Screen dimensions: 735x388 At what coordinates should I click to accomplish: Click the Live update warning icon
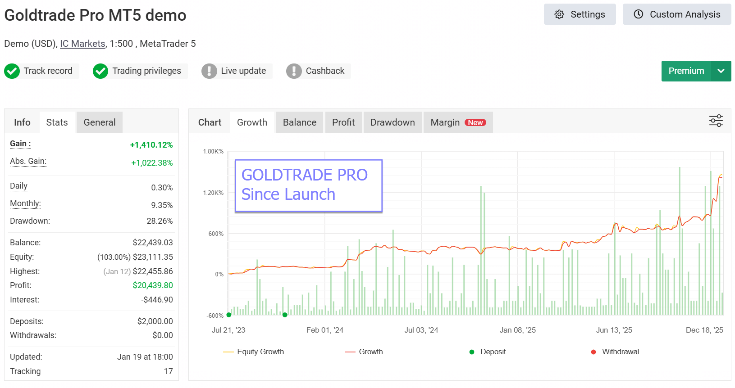[x=209, y=71]
